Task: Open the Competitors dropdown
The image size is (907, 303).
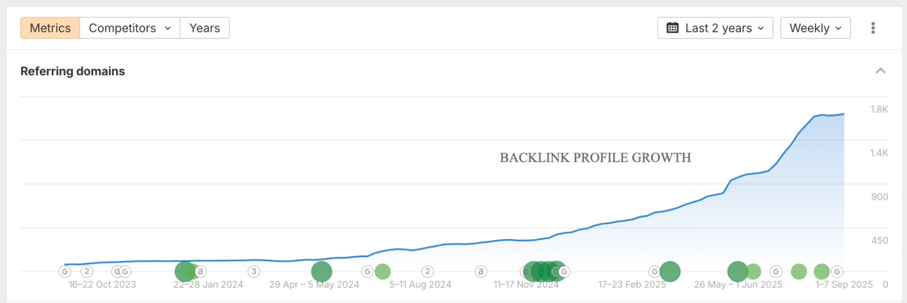Action: (x=130, y=28)
